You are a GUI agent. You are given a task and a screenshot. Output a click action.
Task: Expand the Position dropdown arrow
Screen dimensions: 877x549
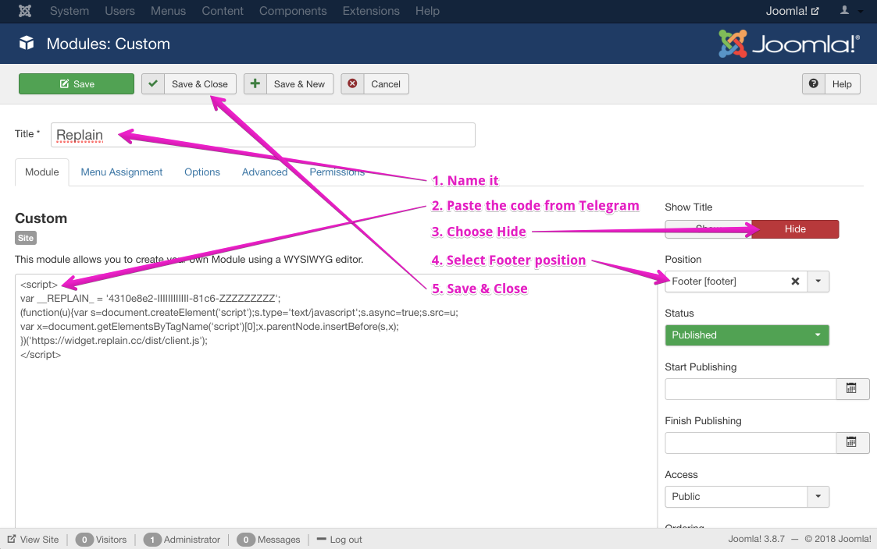818,282
